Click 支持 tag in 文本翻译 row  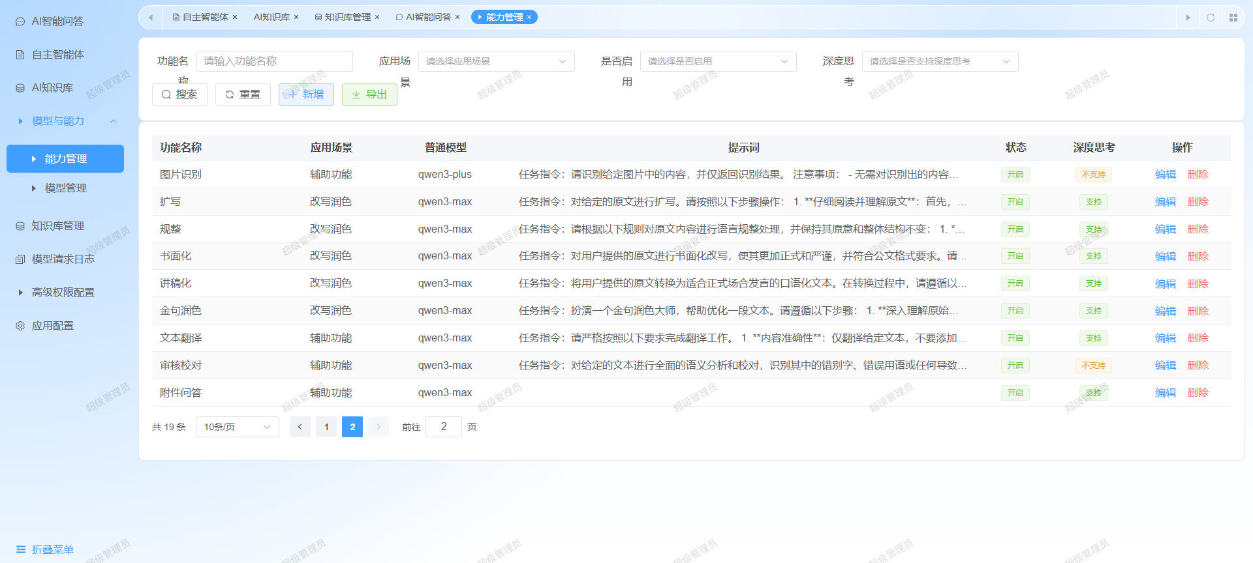[x=1094, y=338]
